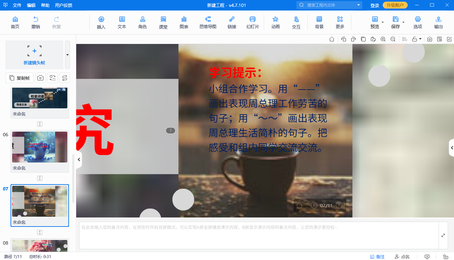
Task: Click transition icon between frames 07 and 08
Action: click(40, 232)
